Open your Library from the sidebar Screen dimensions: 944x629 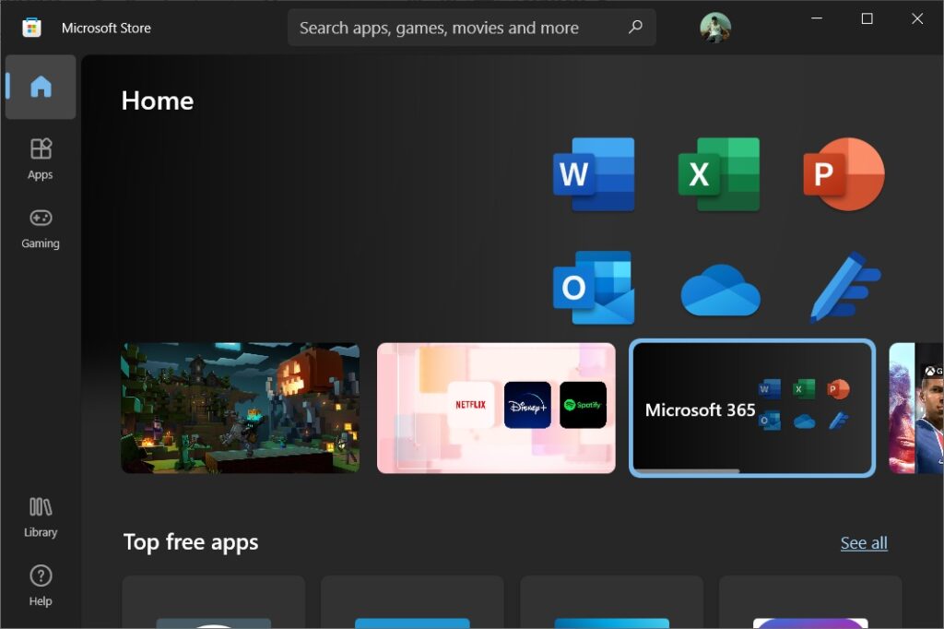[x=40, y=516]
